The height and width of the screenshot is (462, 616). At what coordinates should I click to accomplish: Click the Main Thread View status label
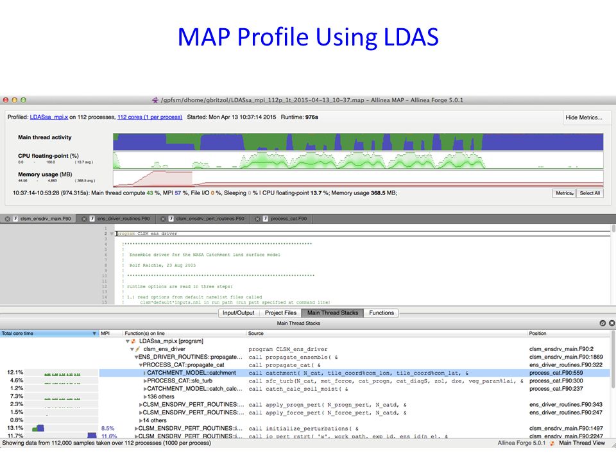coord(582,443)
